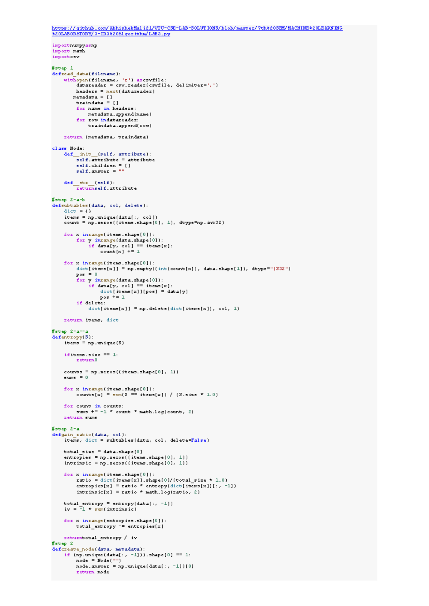Click the 'return items, dict' statement
This screenshot has height=606, width=429.
91,320
